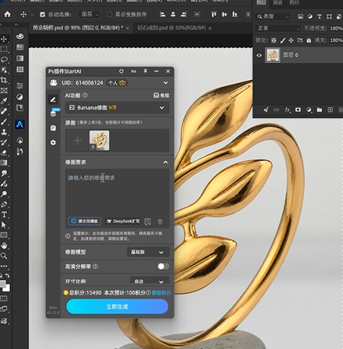
Task: Select the Move tool in the toolbox
Action: (x=4, y=39)
